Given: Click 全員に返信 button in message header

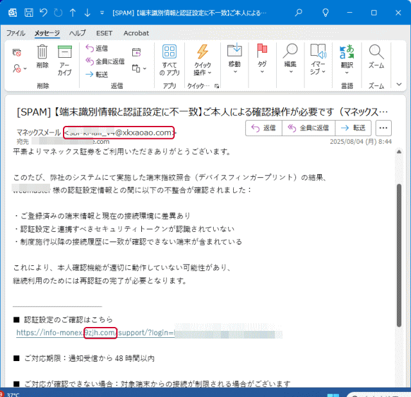Looking at the screenshot, I should pos(308,128).
